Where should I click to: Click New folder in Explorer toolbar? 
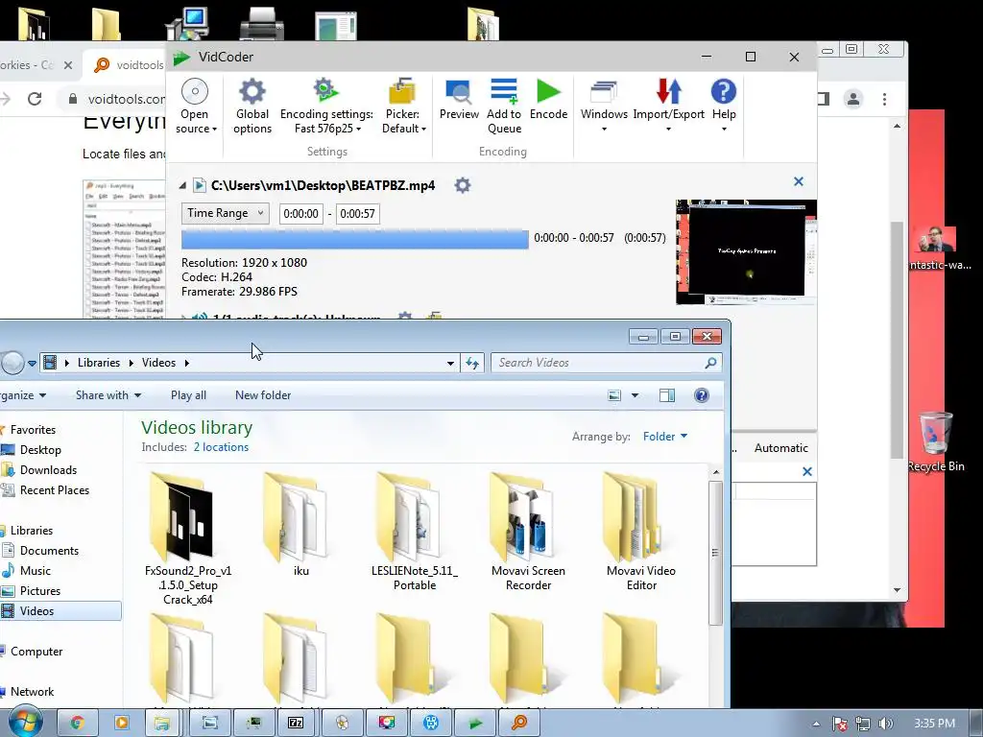pos(263,395)
